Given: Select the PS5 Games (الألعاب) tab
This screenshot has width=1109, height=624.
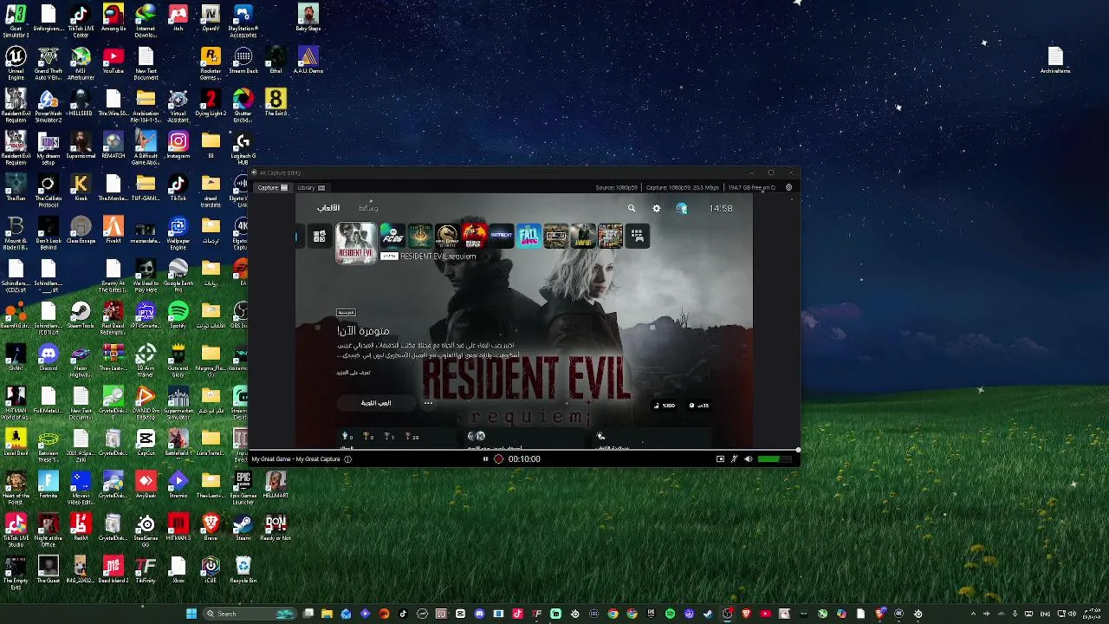Looking at the screenshot, I should tap(328, 208).
